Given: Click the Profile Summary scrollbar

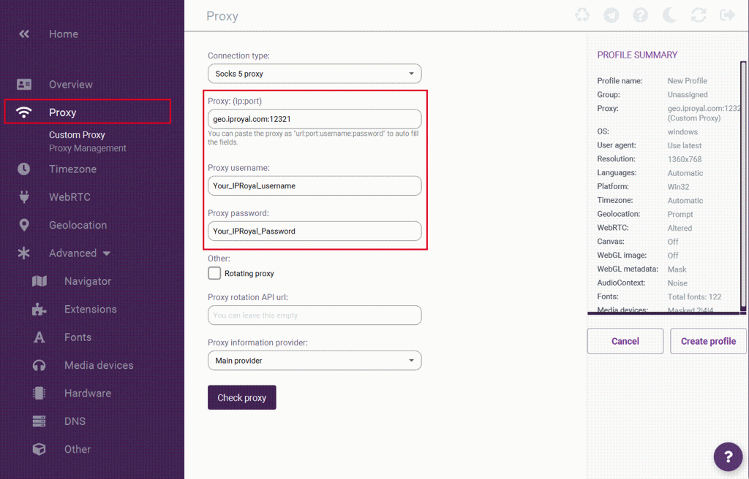Looking at the screenshot, I should point(743,183).
